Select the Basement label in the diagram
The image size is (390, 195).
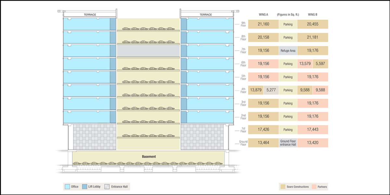click(x=149, y=157)
